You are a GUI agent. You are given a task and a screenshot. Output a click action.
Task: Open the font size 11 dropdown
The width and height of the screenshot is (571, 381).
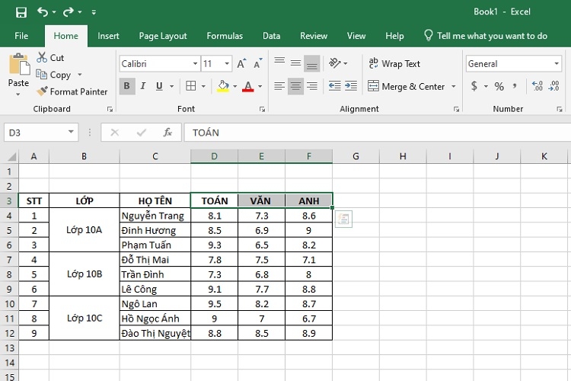click(x=227, y=64)
